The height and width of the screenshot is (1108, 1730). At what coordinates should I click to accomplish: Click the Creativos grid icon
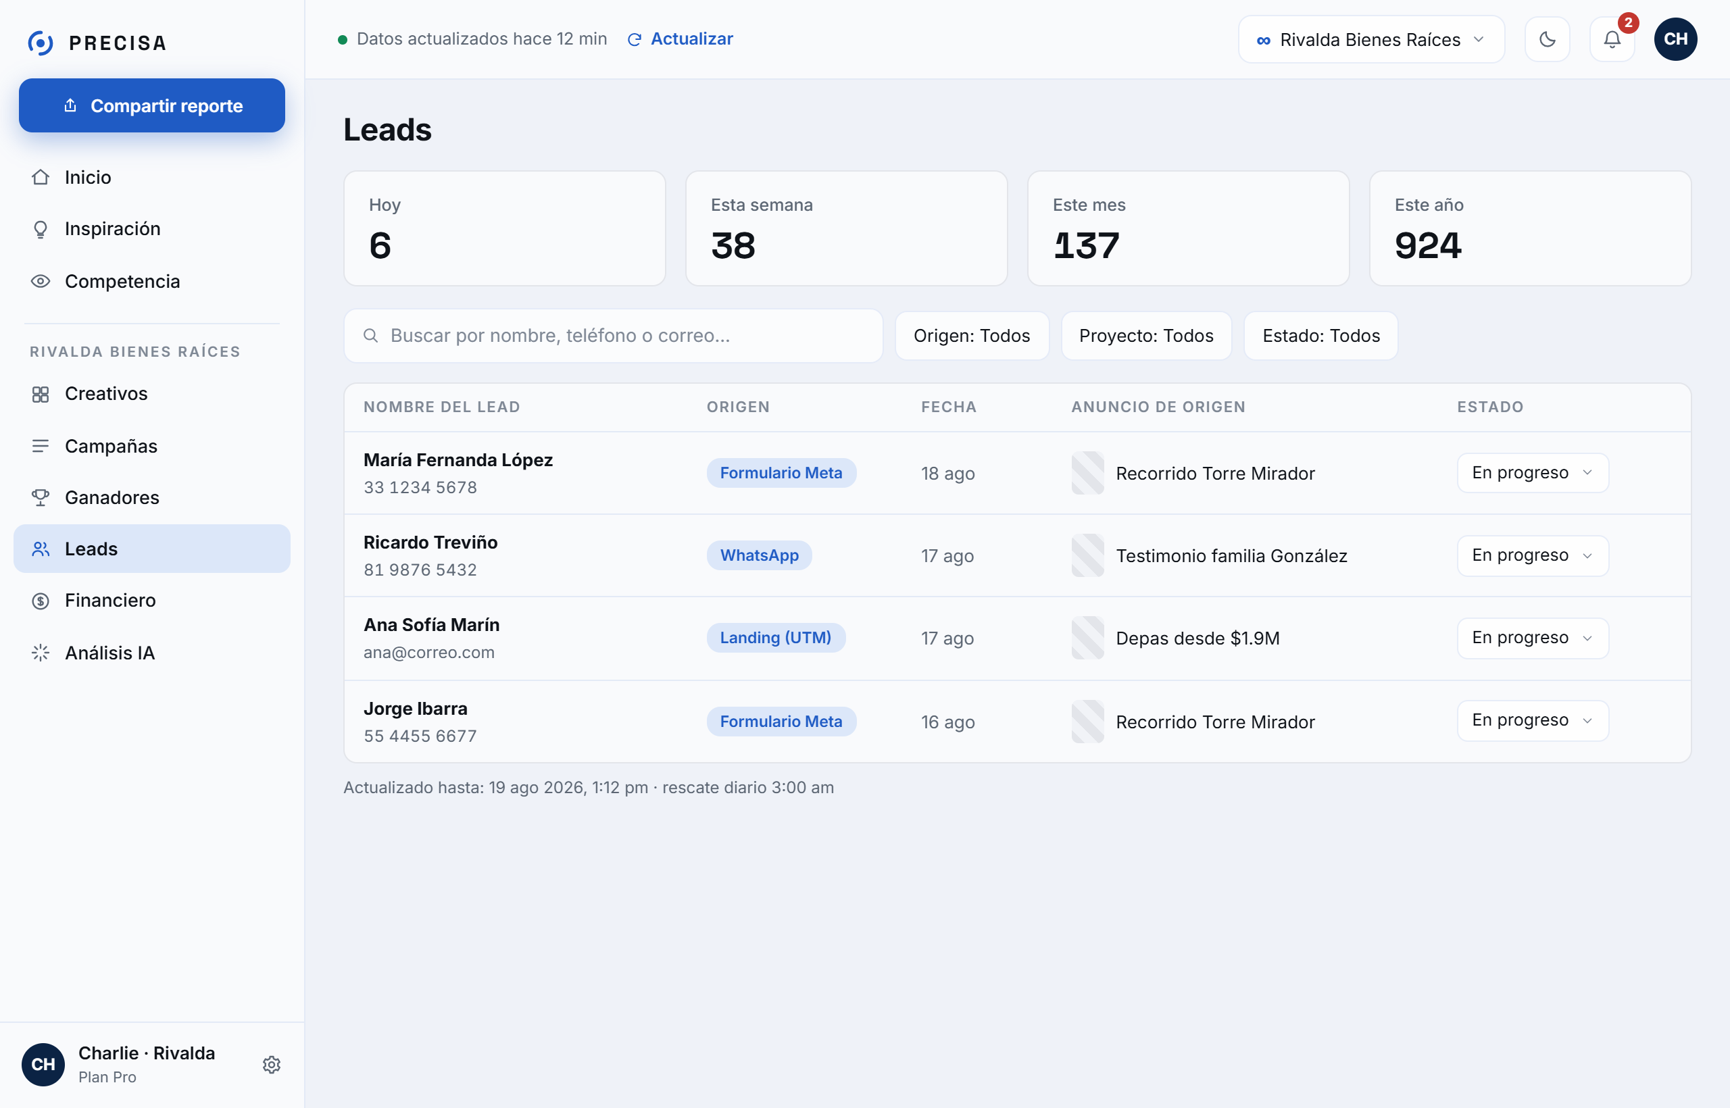pyautogui.click(x=41, y=395)
